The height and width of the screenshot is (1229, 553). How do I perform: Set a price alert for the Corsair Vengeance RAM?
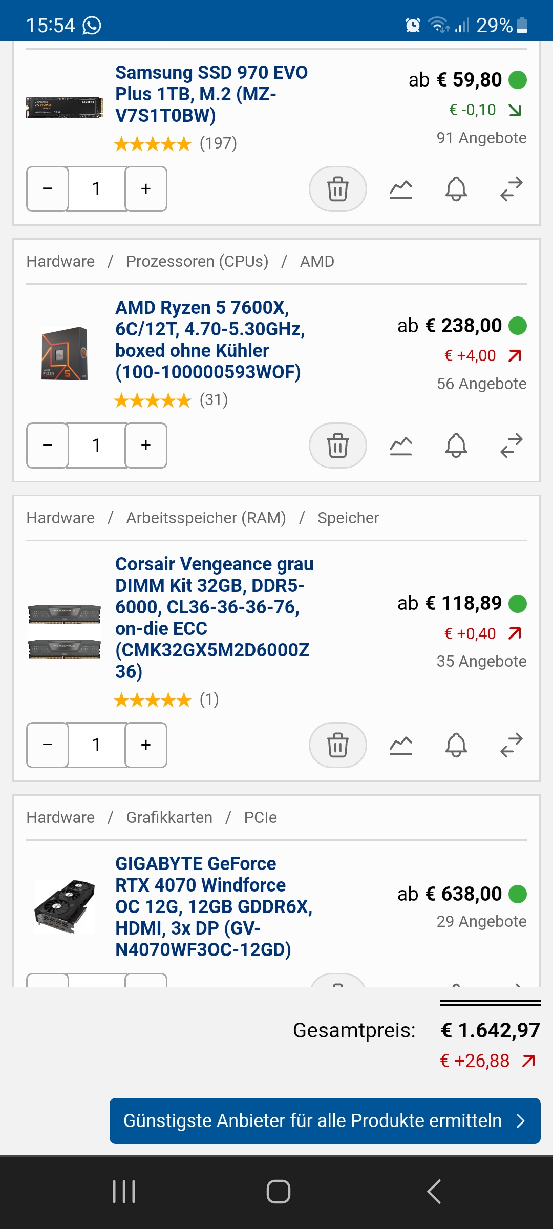[x=456, y=746]
